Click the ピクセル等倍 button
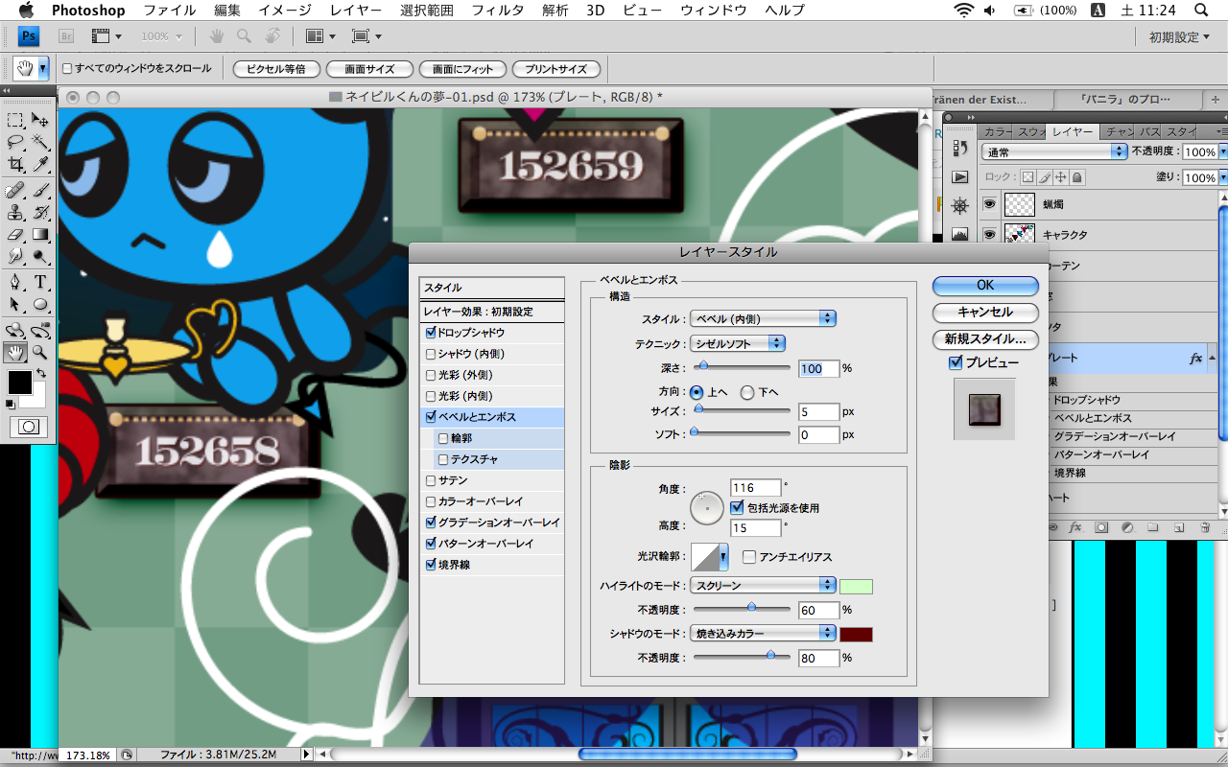The image size is (1228, 767). pyautogui.click(x=275, y=69)
